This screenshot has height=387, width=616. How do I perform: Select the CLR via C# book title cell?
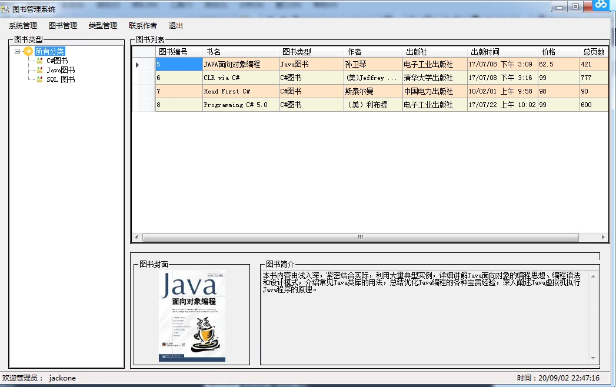pyautogui.click(x=241, y=78)
